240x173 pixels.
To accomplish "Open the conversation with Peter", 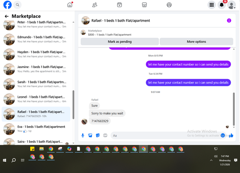I will pyautogui.click(x=36, y=24).
